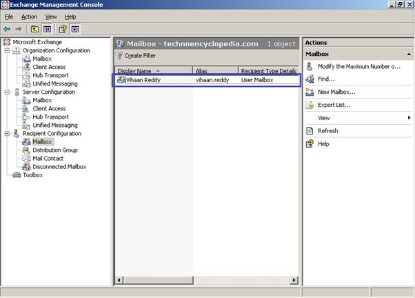This screenshot has width=415, height=298.
Task: Click the Find binoculars icon
Action: 310,79
